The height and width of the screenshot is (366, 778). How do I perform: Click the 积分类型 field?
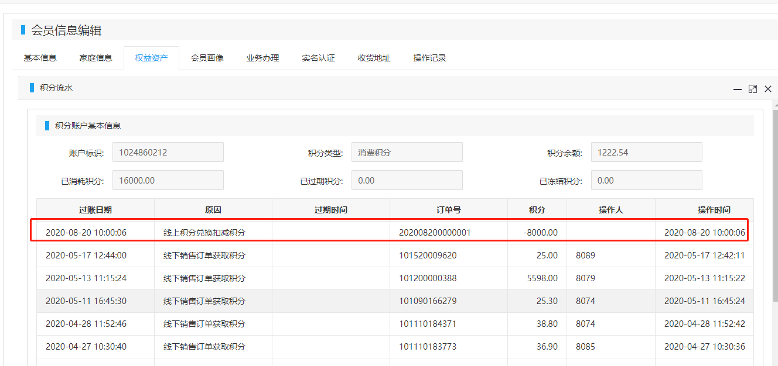(x=407, y=153)
